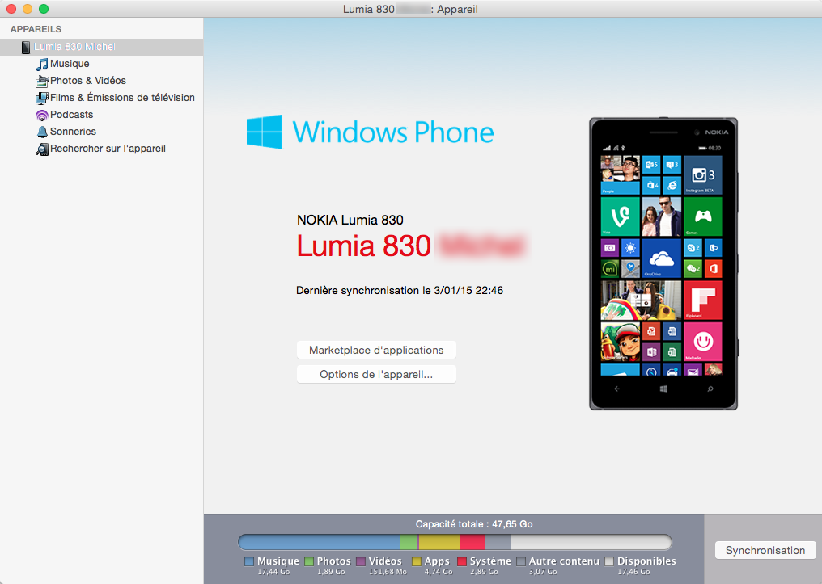Image resolution: width=822 pixels, height=584 pixels.
Task: Click the yellow Apps legend swatch
Action: tap(417, 561)
